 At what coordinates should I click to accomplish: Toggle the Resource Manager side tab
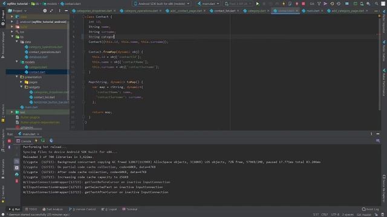pos(3,45)
